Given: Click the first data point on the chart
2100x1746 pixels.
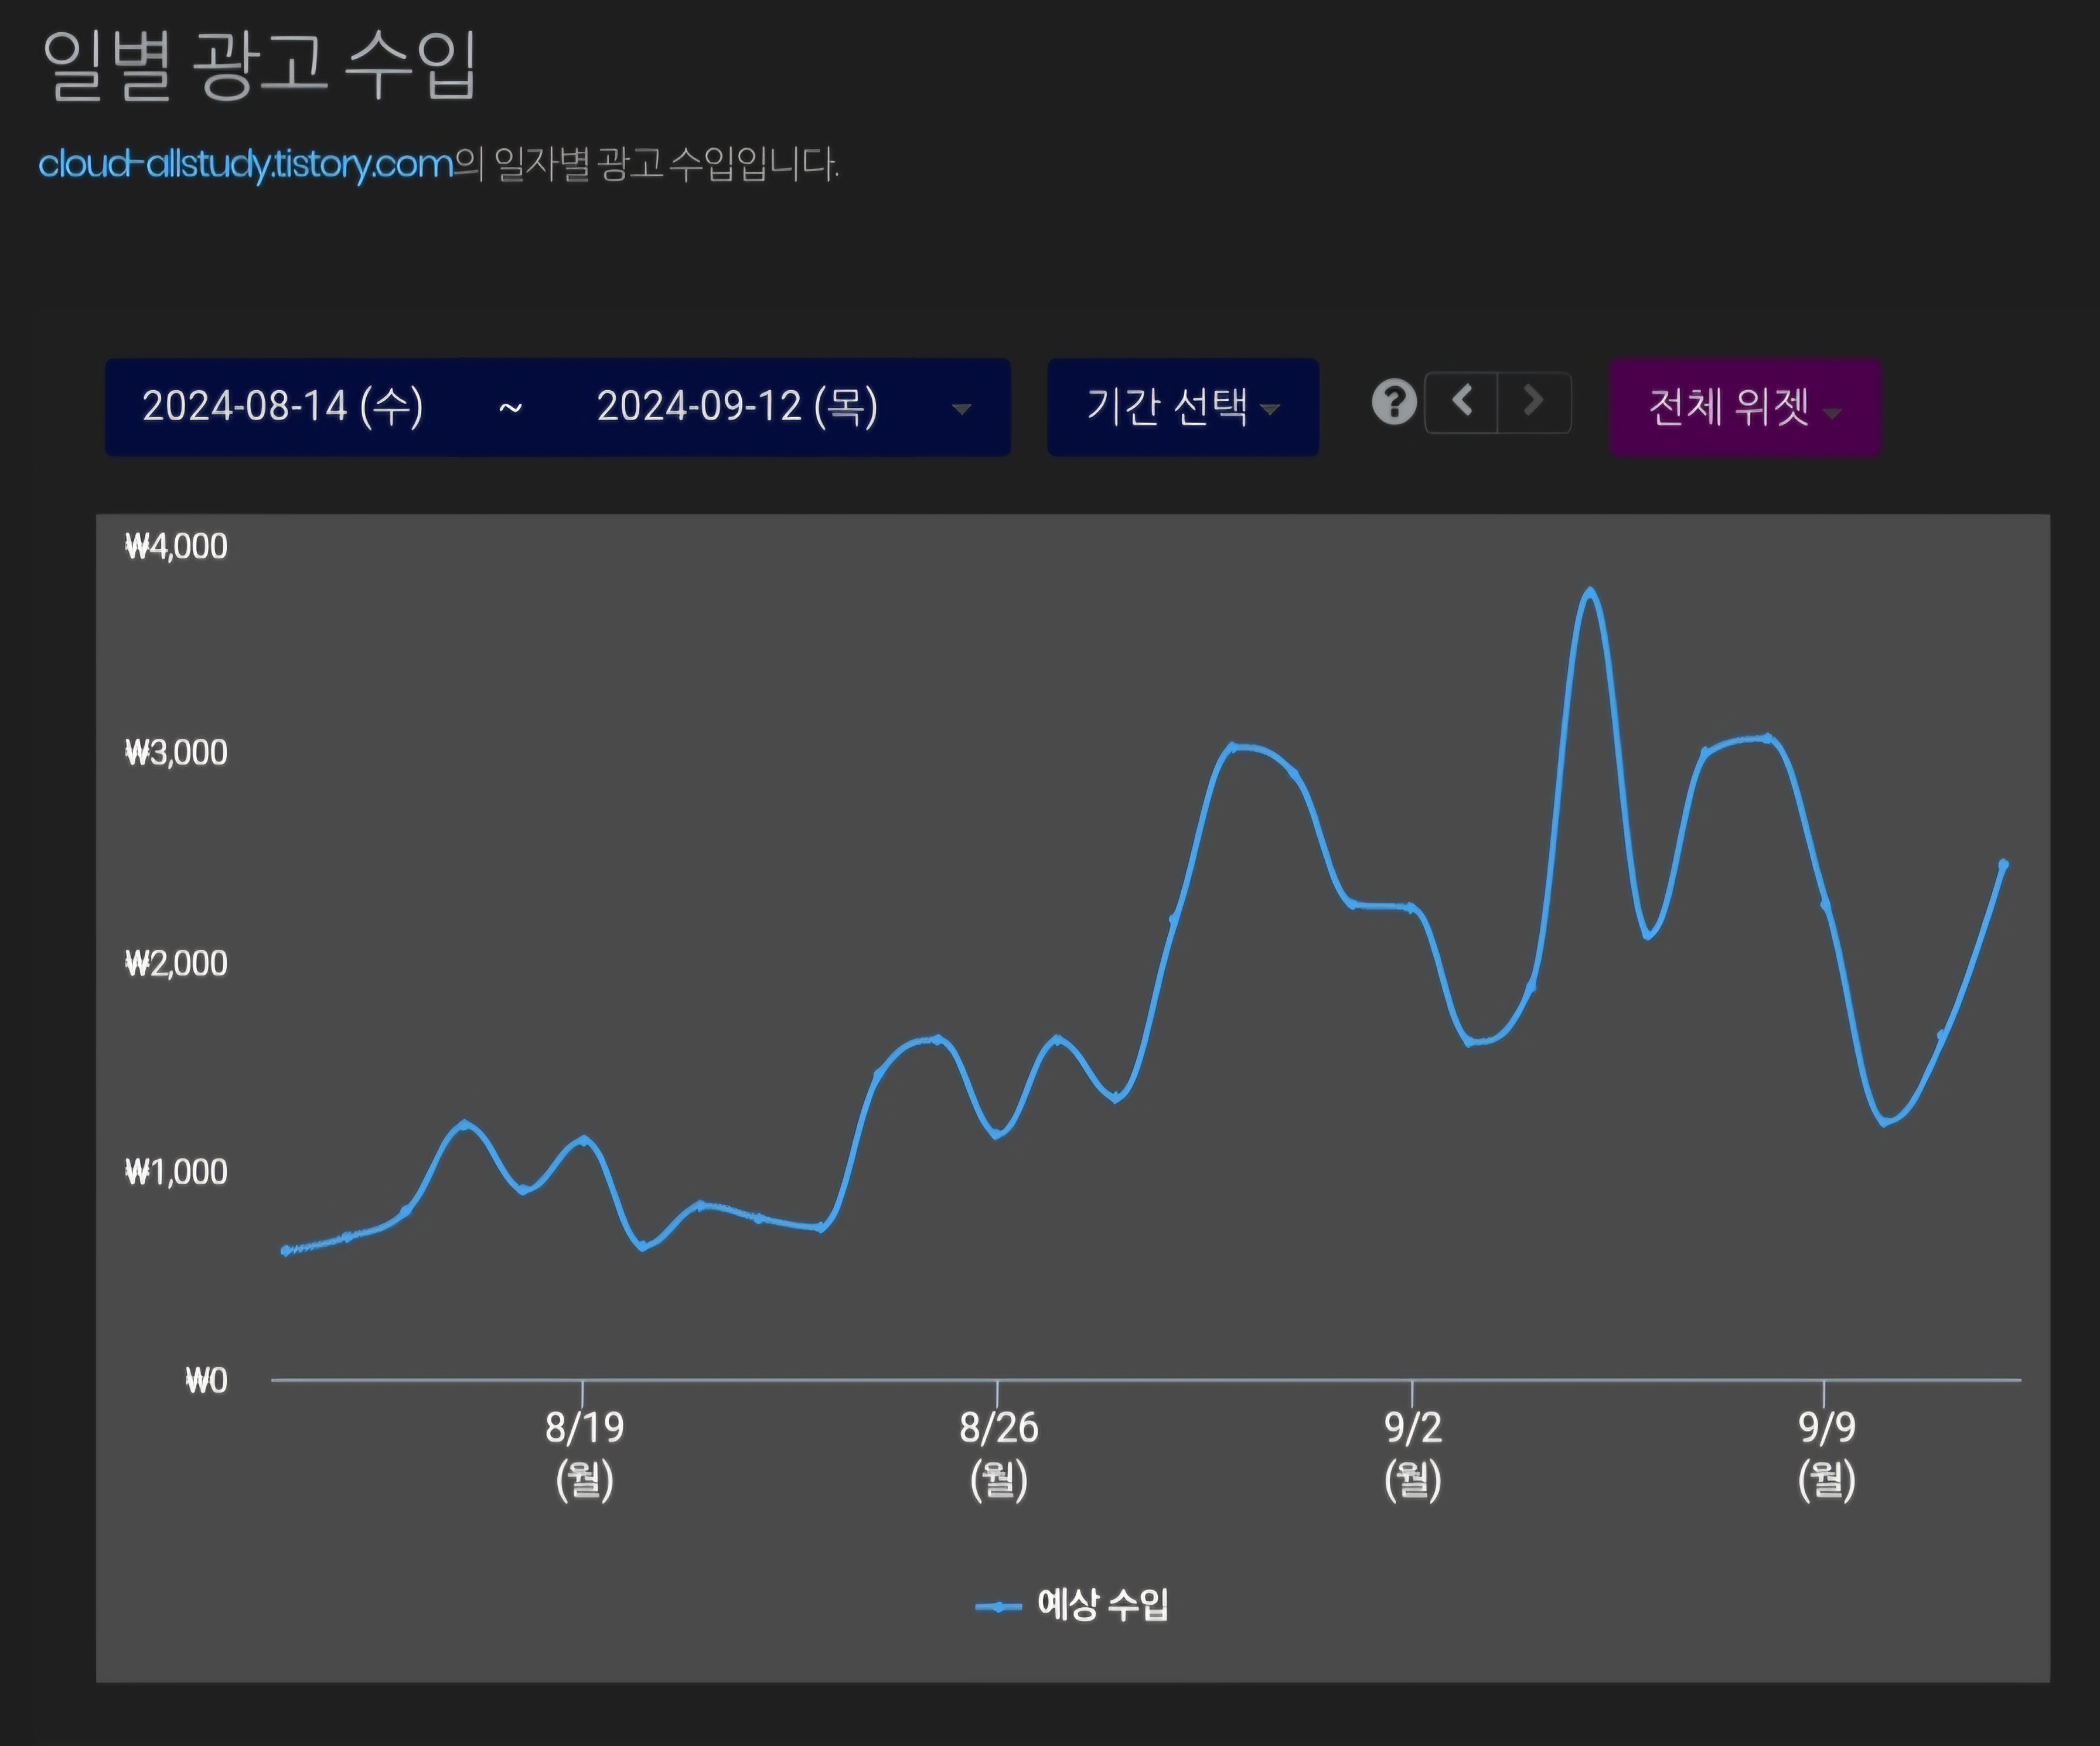Looking at the screenshot, I should coord(286,1250).
